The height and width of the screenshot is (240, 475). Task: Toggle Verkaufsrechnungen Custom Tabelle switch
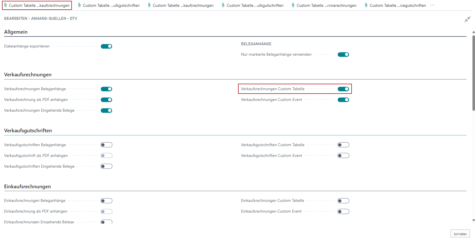coord(343,89)
